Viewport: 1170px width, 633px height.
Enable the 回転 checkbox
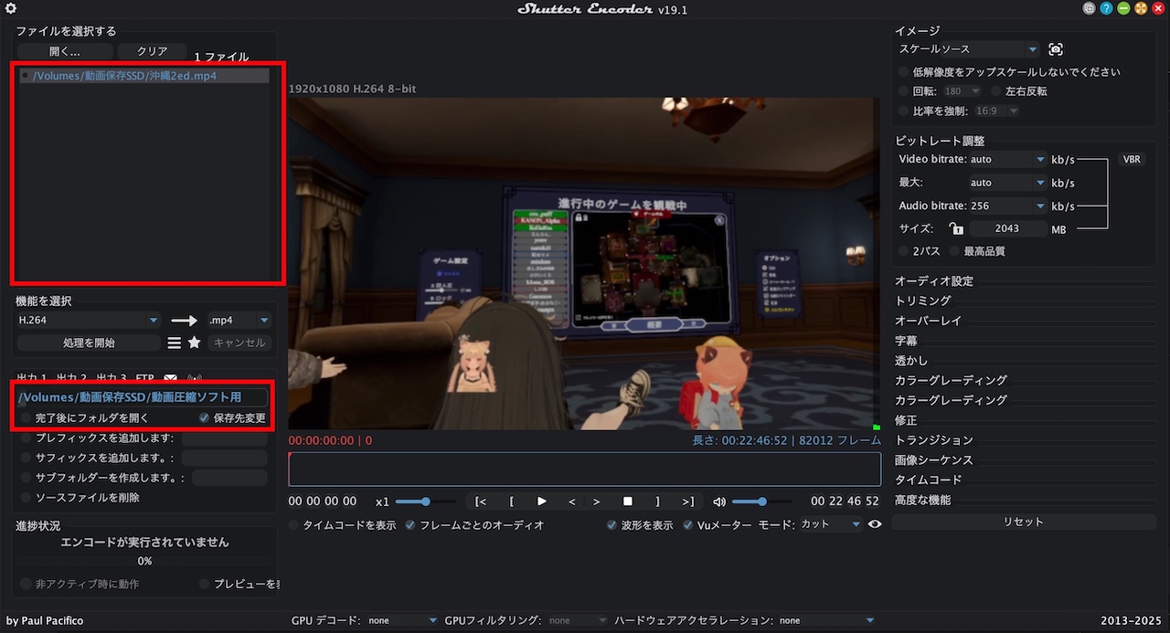904,91
